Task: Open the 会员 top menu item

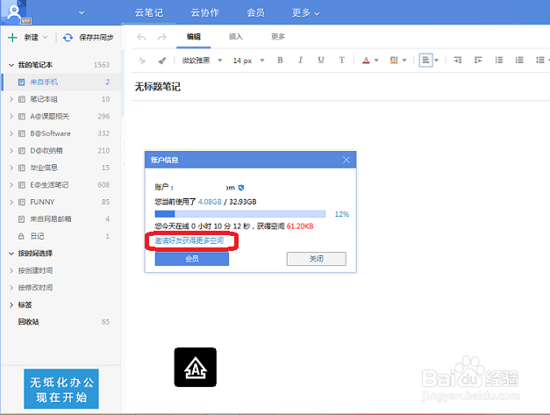Action: (x=256, y=13)
